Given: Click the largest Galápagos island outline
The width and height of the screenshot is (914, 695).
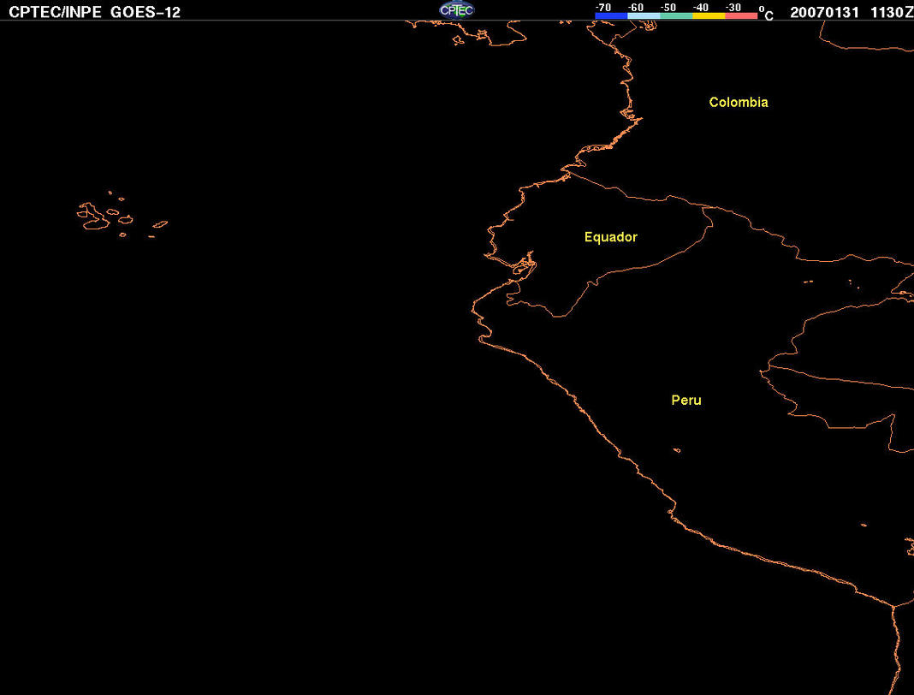Looking at the screenshot, I should tap(92, 216).
